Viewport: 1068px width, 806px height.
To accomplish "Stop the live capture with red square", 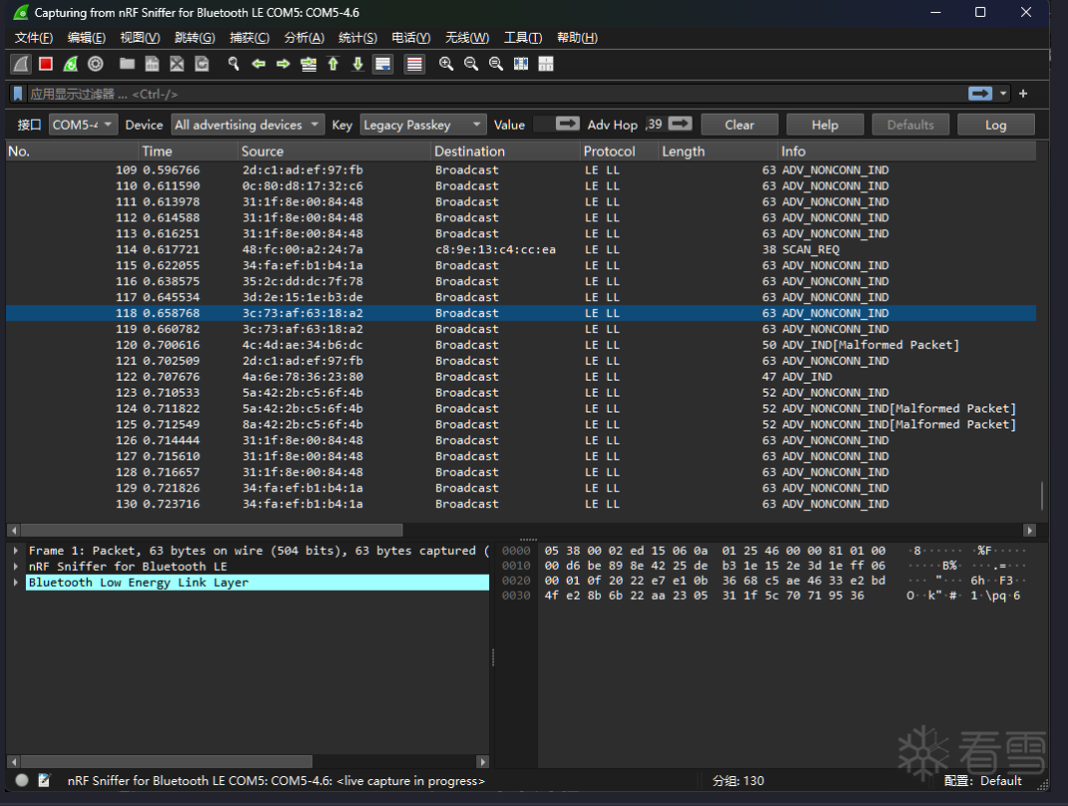I will pos(46,64).
